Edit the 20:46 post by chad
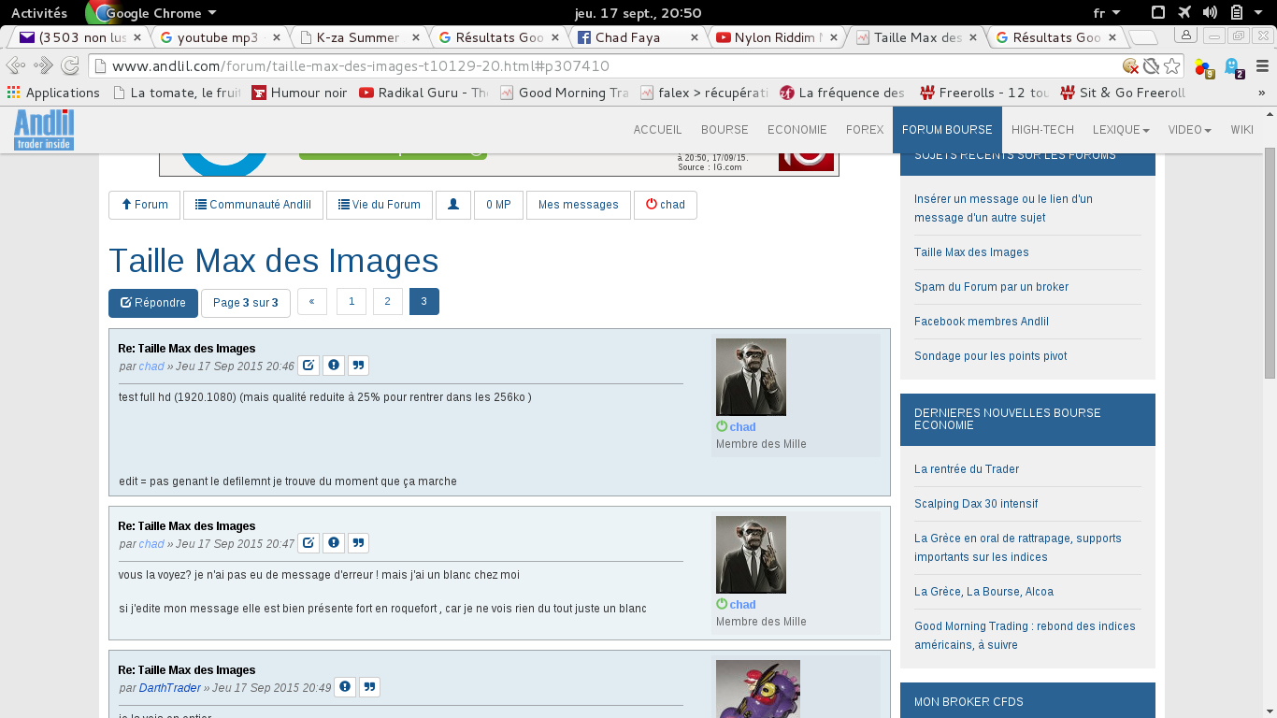 (308, 366)
